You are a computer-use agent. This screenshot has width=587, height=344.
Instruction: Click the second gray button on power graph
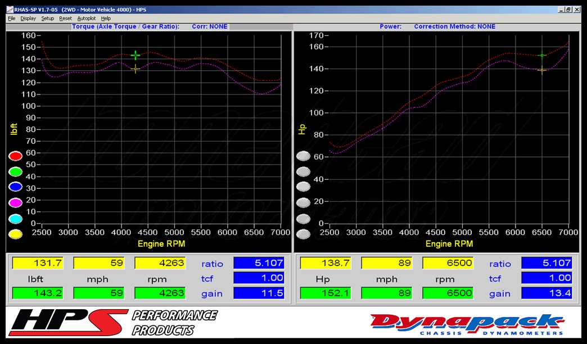tap(303, 172)
